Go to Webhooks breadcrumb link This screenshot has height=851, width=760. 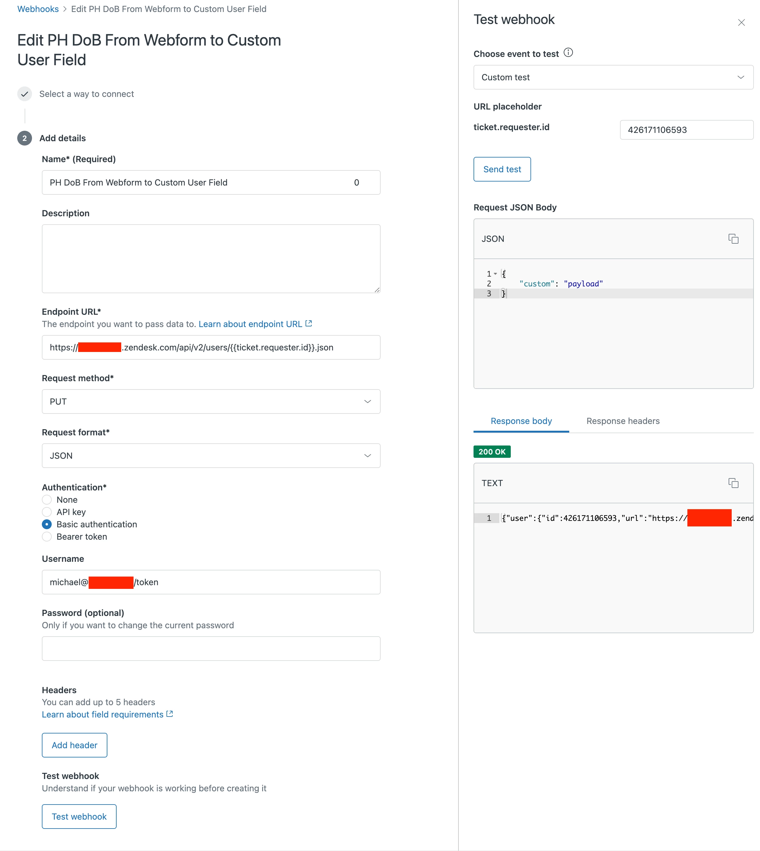(x=38, y=9)
